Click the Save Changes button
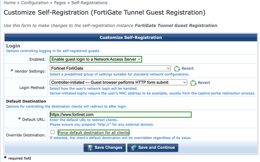 [x=104, y=148]
